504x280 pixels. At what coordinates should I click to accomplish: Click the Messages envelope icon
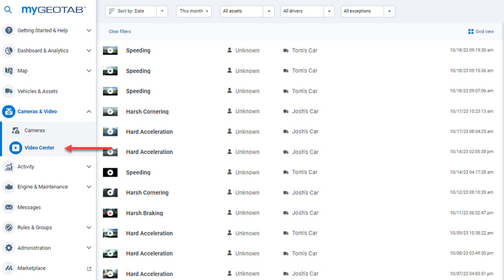point(8,207)
